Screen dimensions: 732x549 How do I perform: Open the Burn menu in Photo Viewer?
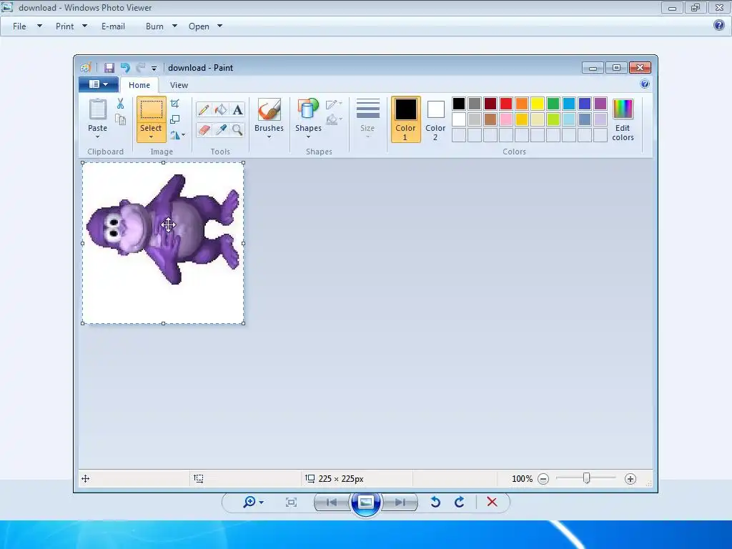coord(161,26)
